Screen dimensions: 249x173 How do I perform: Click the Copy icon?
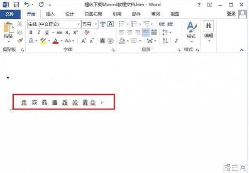click(20, 32)
